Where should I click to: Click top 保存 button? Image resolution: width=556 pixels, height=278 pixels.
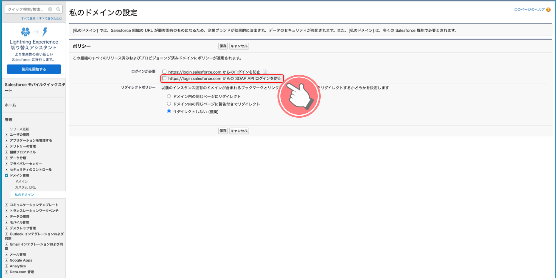[x=223, y=46]
